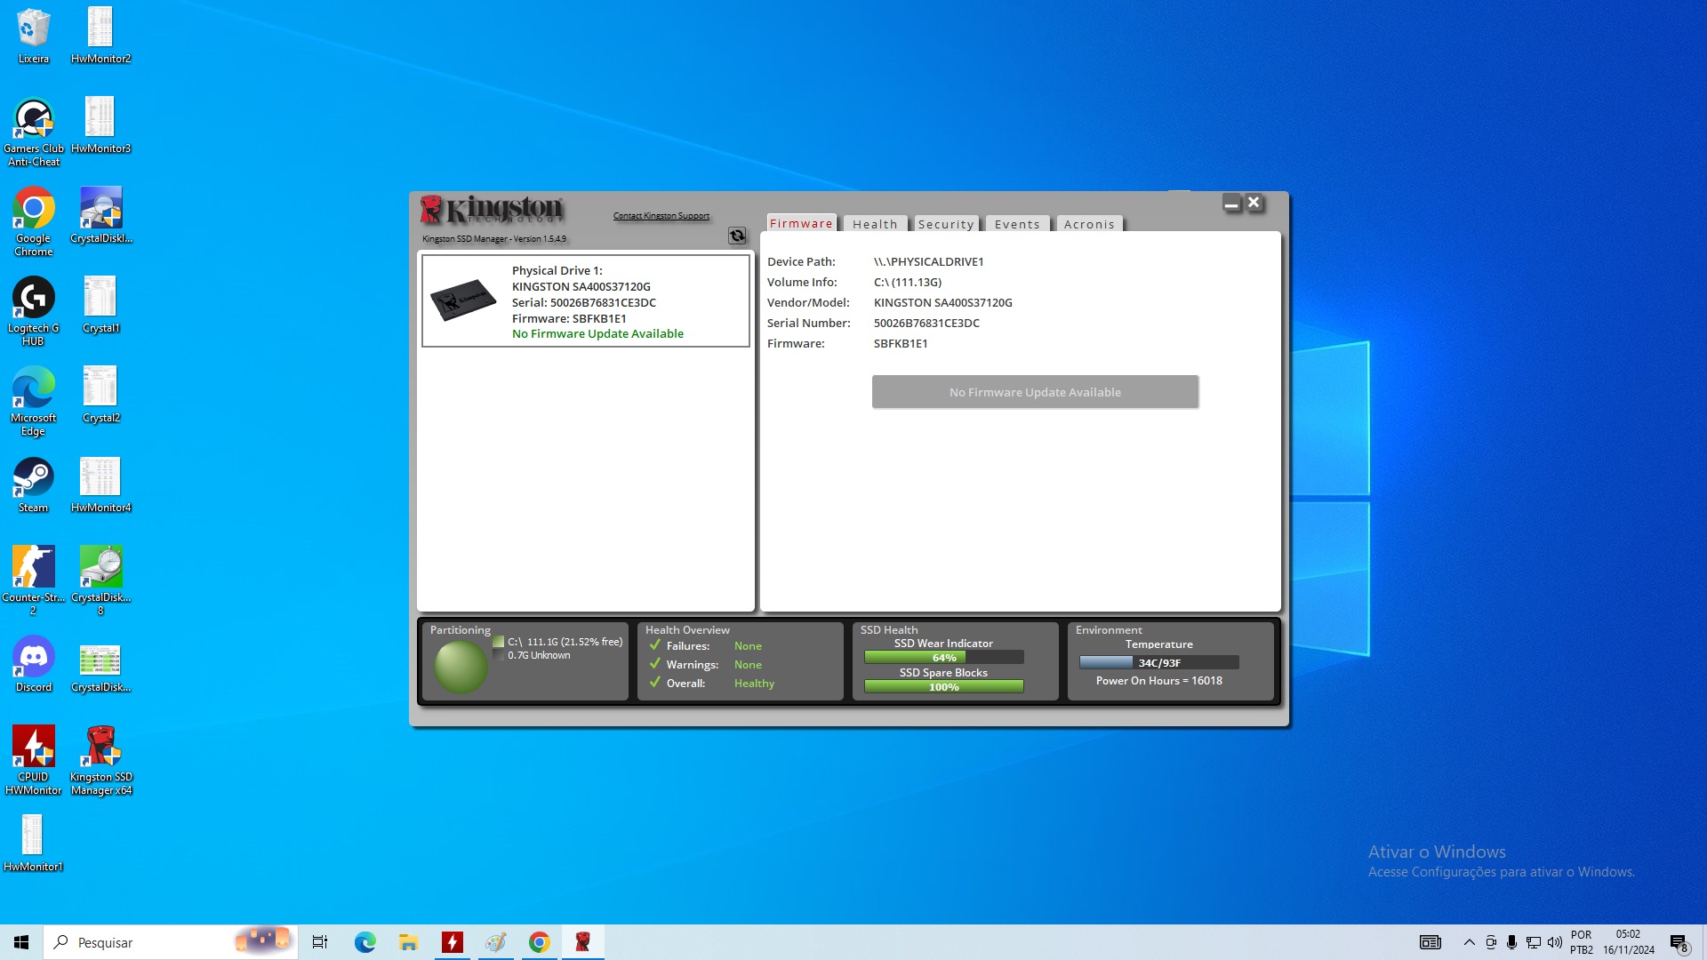Expand hidden icons in the system tray

pyautogui.click(x=1470, y=942)
